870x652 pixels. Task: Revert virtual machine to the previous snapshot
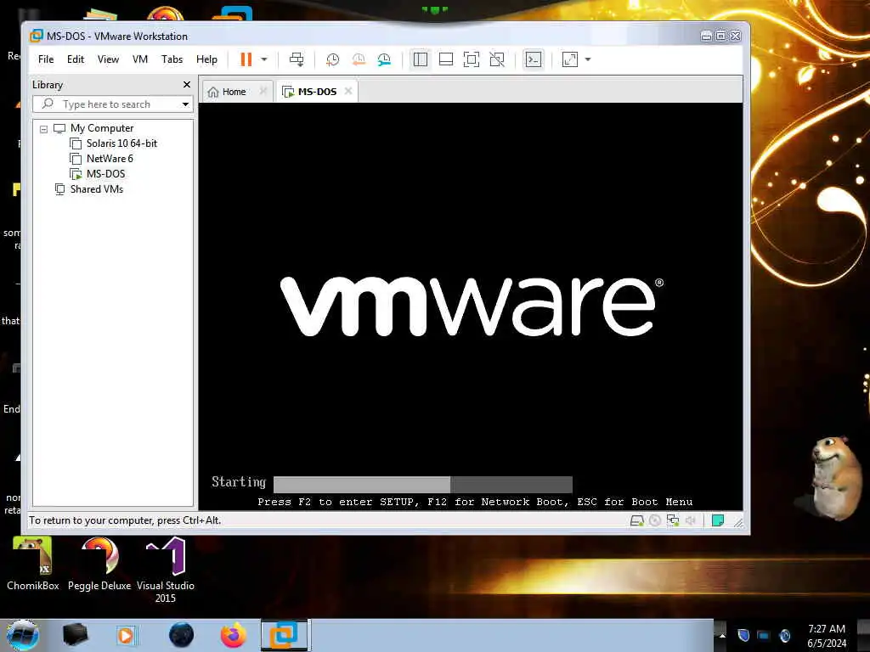point(359,59)
